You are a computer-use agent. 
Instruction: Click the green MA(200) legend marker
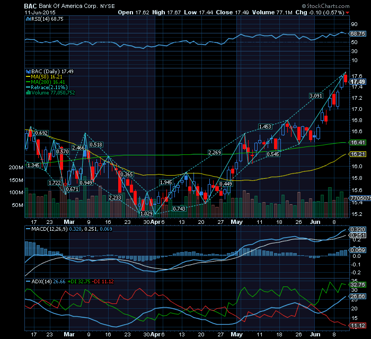click(28, 82)
